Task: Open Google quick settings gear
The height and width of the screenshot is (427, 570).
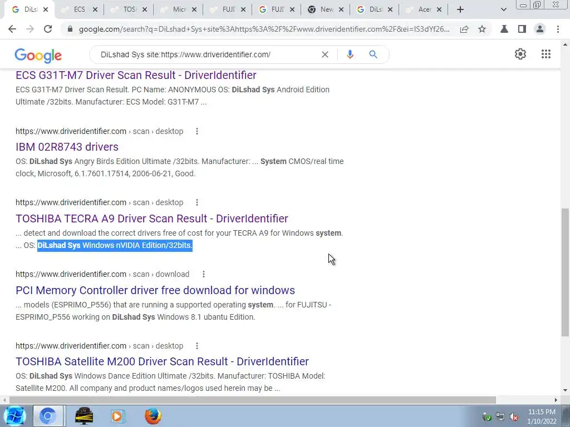Action: tap(520, 54)
